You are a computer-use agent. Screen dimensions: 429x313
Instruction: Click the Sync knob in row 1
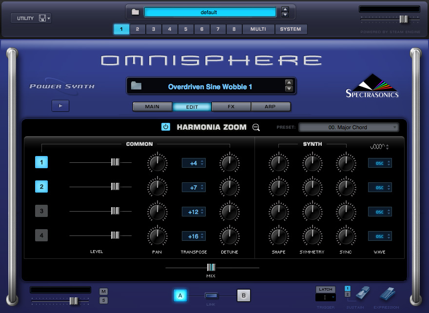coord(346,163)
